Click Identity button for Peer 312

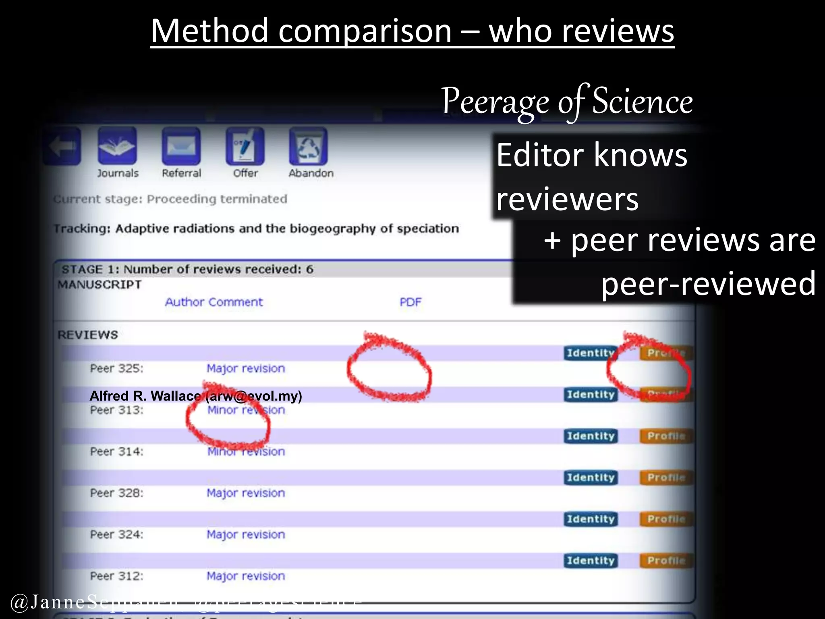pos(591,561)
